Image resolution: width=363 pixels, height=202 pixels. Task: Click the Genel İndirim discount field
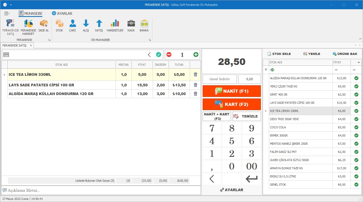pos(219,79)
